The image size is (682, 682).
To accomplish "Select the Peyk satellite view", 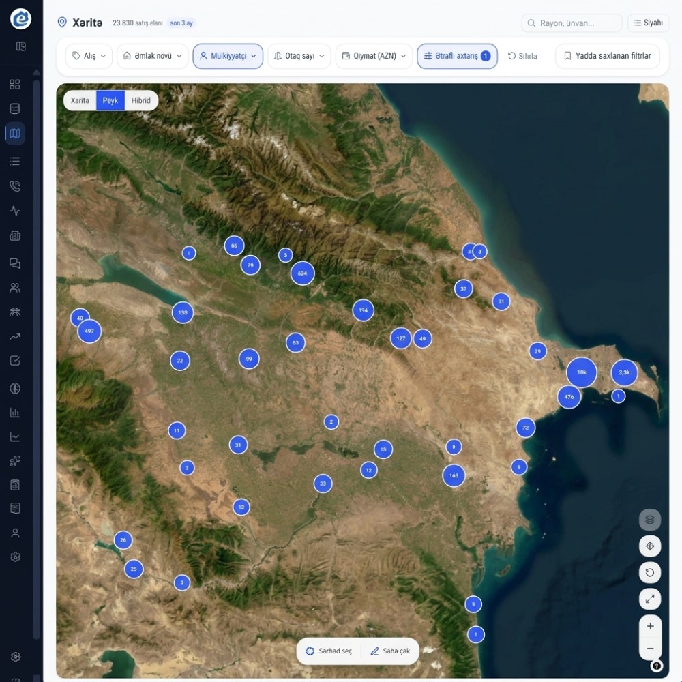I will click(x=110, y=100).
